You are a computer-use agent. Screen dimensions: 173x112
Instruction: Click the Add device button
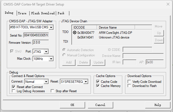69,62
